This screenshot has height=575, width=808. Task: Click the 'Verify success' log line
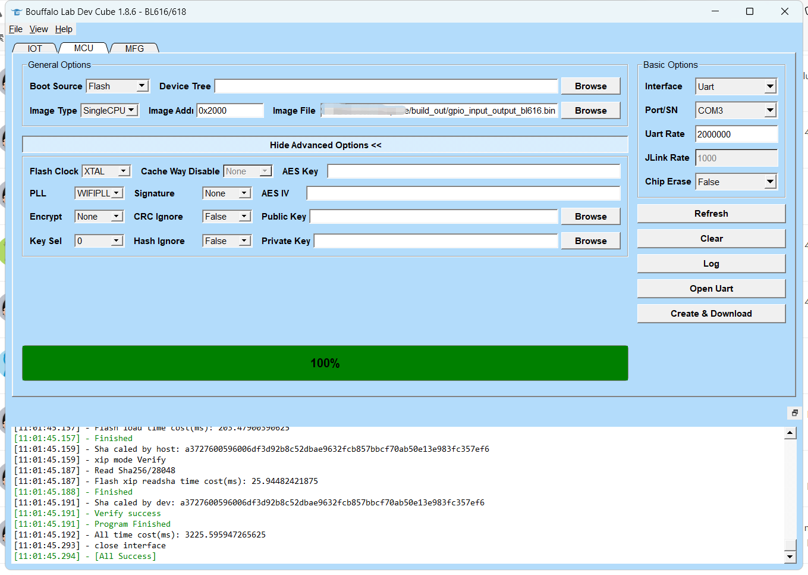pyautogui.click(x=87, y=514)
